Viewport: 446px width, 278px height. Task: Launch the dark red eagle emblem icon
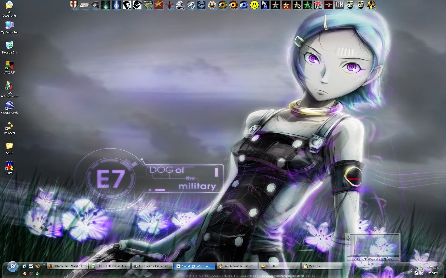pos(329,5)
